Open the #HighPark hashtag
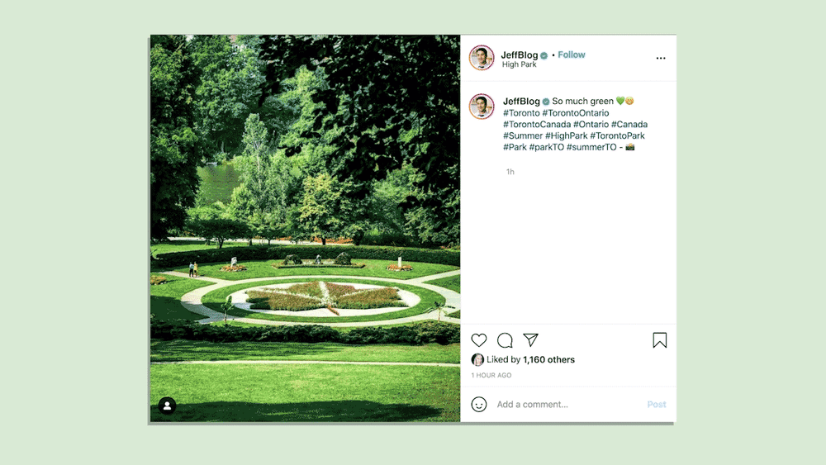 (567, 136)
